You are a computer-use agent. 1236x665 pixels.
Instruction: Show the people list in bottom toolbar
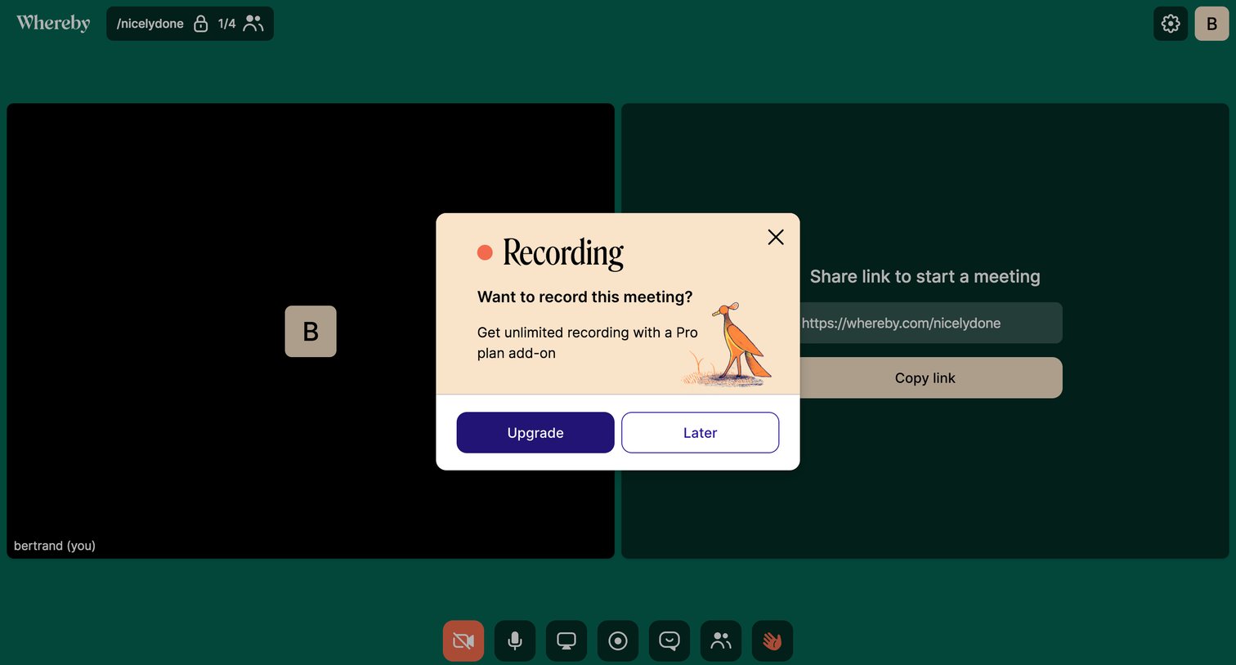721,640
